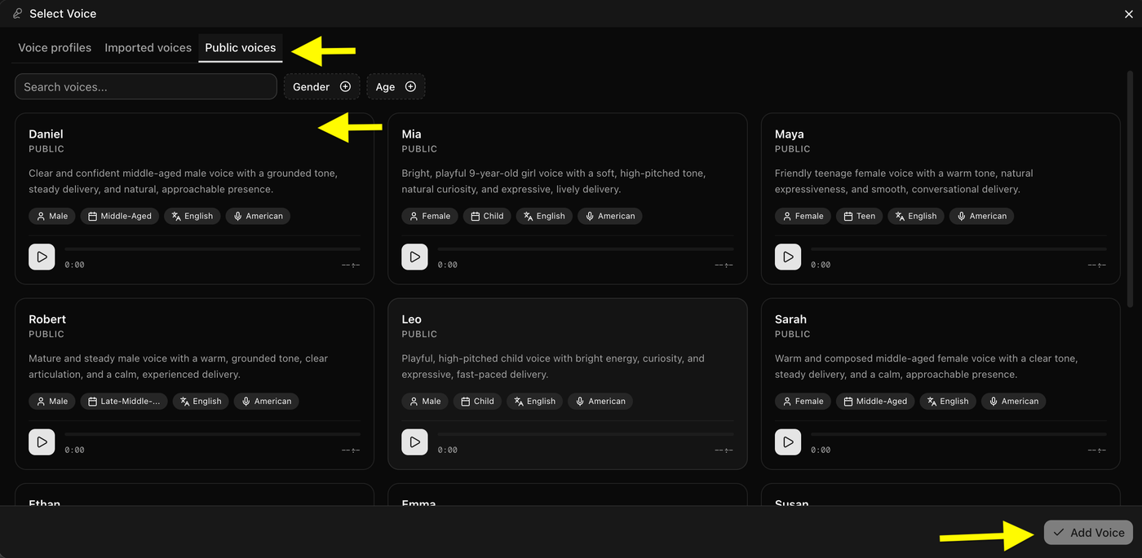
Task: Switch to Imported voices tab
Action: point(148,47)
